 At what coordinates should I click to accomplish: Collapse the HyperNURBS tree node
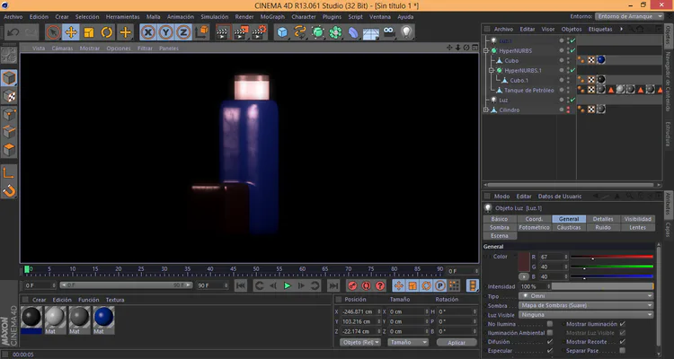click(x=486, y=51)
